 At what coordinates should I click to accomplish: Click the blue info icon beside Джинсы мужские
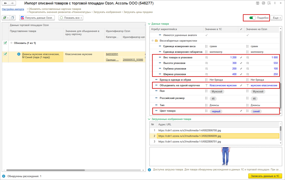pyautogui.click(x=19, y=54)
